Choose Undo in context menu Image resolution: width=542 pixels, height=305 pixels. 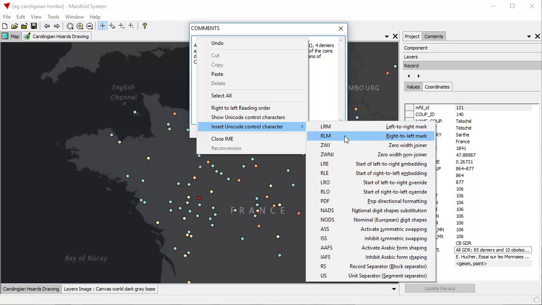coord(252,43)
